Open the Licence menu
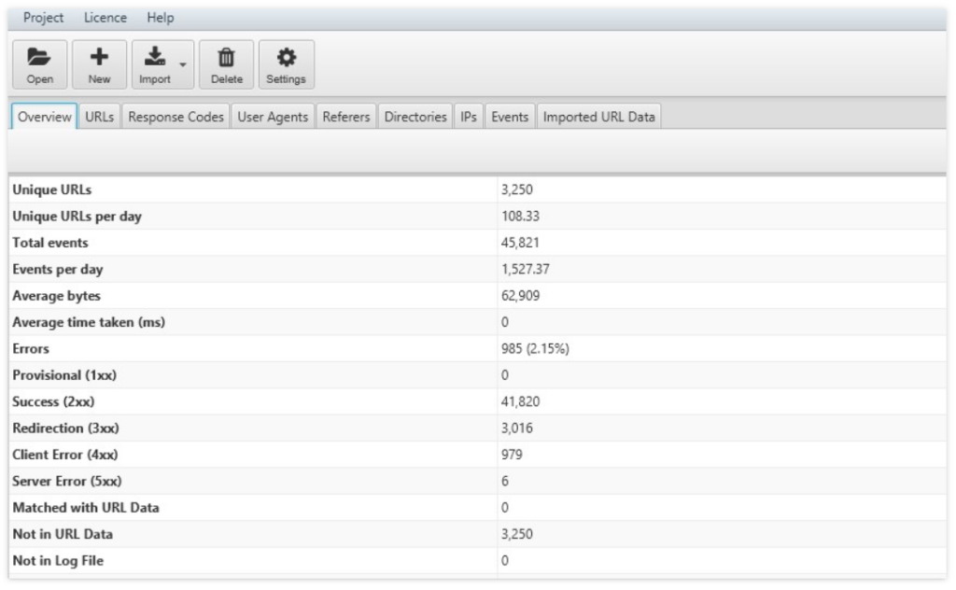The height and width of the screenshot is (590, 956). 105,16
